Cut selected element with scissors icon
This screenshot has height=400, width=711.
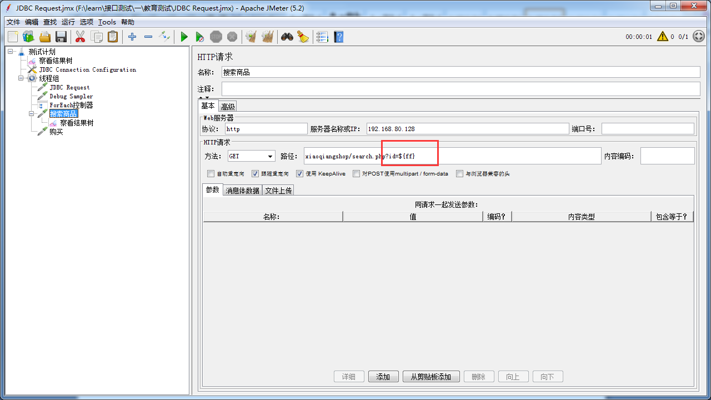point(81,37)
